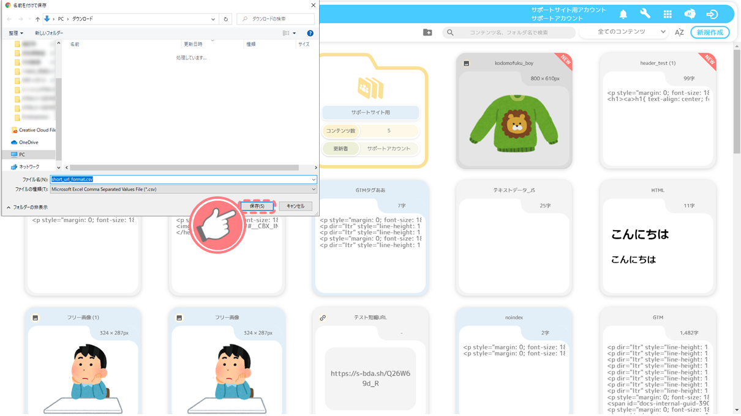The width and height of the screenshot is (741, 416).
Task: Click the ダウンロードの検索 search field
Action: click(276, 19)
